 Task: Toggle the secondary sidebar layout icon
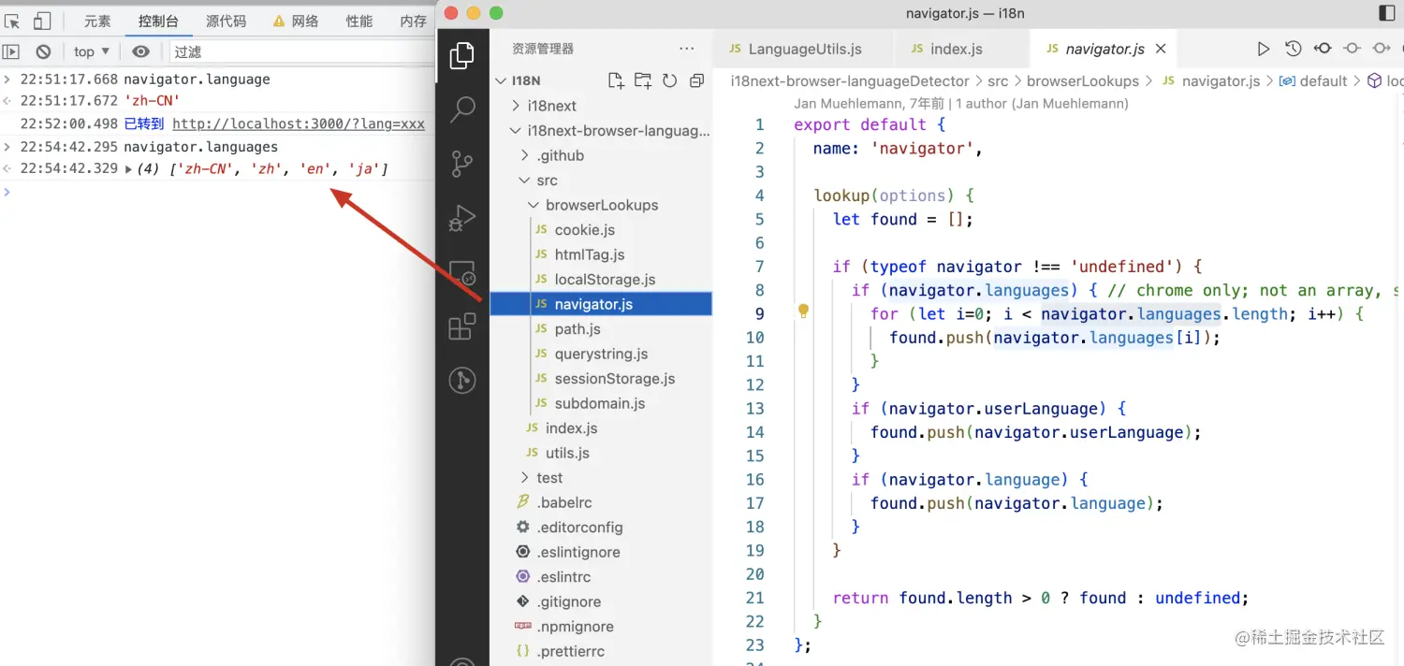click(x=1387, y=13)
